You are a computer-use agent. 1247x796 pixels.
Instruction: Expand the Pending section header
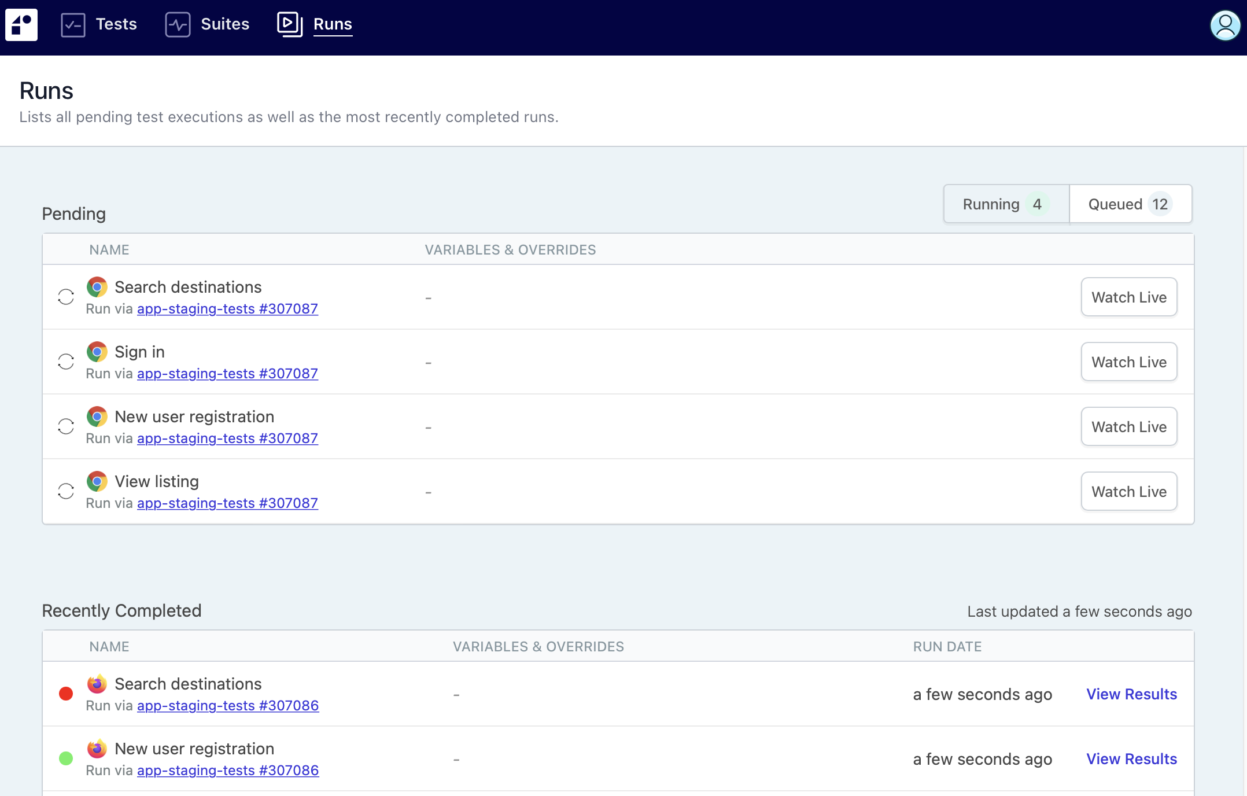73,213
